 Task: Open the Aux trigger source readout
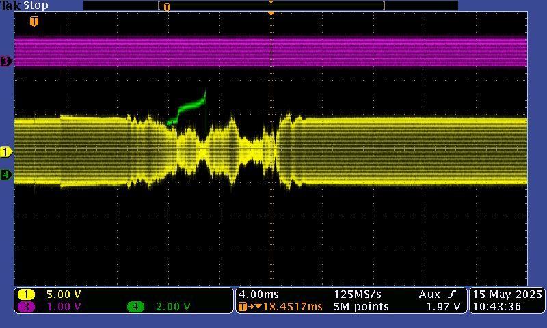coord(428,294)
